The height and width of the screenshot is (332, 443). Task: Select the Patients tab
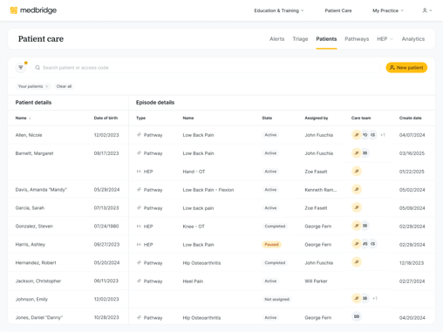326,39
